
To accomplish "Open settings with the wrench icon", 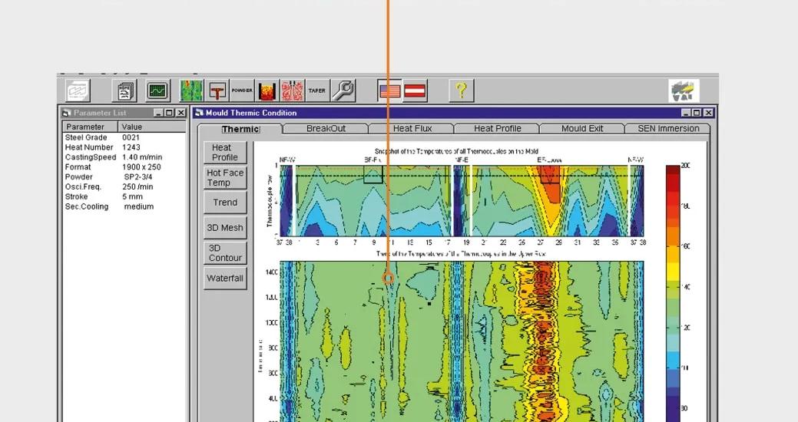I will point(343,91).
